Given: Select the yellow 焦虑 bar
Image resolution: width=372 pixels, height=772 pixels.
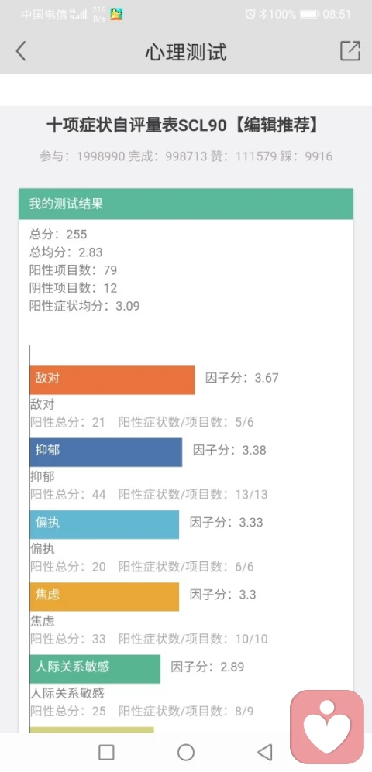Looking at the screenshot, I should pos(105,597).
